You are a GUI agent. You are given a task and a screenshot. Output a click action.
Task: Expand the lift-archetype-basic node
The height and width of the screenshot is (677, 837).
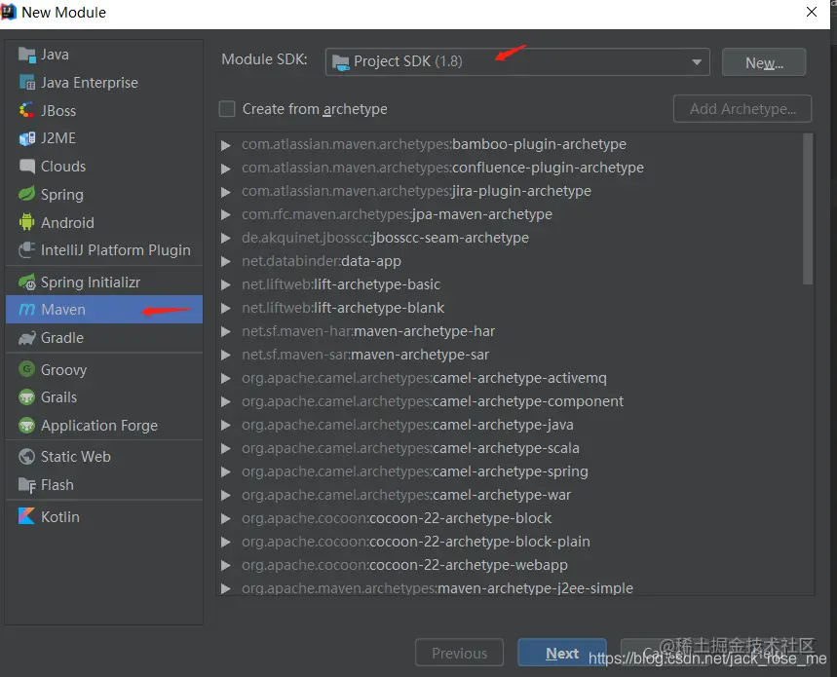pos(226,284)
